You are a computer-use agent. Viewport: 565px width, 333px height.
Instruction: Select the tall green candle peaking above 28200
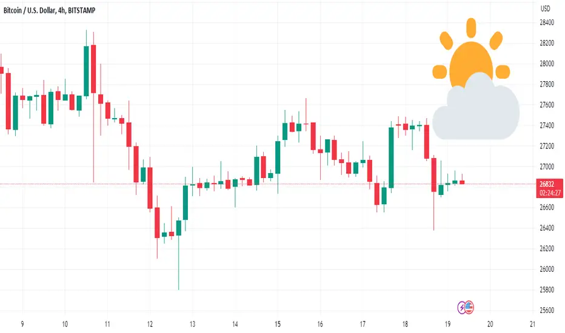tap(86, 64)
